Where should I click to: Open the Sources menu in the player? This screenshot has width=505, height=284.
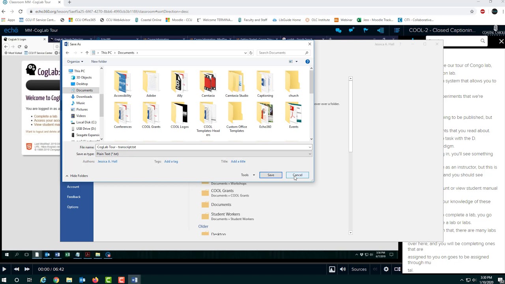pyautogui.click(x=359, y=269)
